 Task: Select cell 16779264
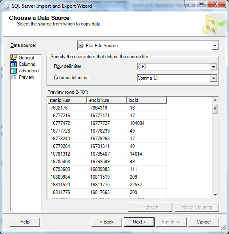(68, 146)
